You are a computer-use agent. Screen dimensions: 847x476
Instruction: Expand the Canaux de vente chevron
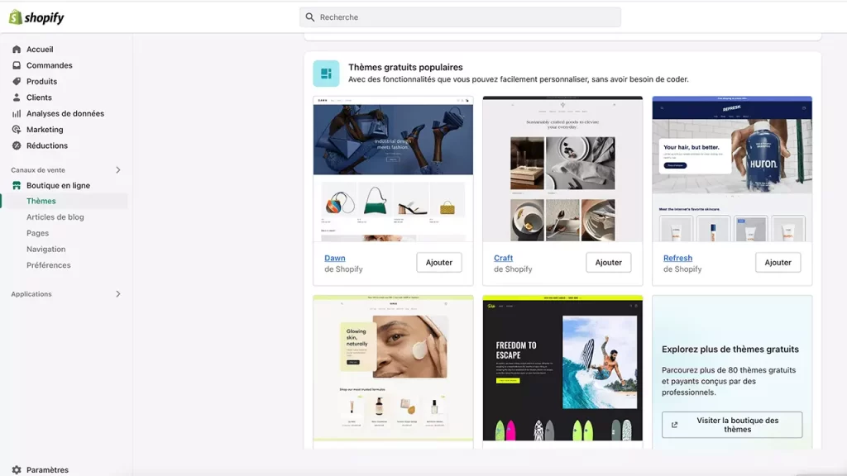tap(118, 170)
